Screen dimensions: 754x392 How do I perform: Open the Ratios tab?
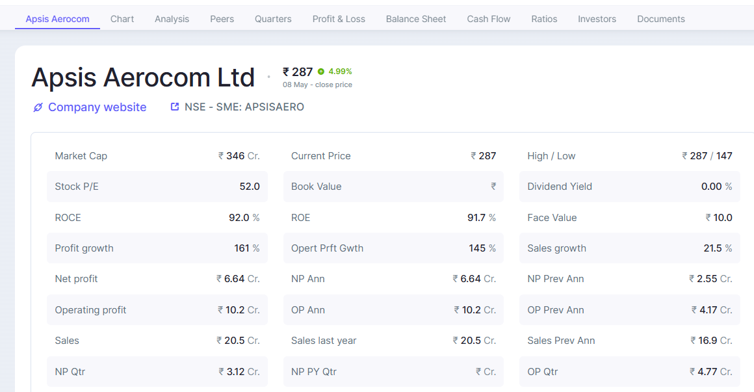(x=544, y=19)
